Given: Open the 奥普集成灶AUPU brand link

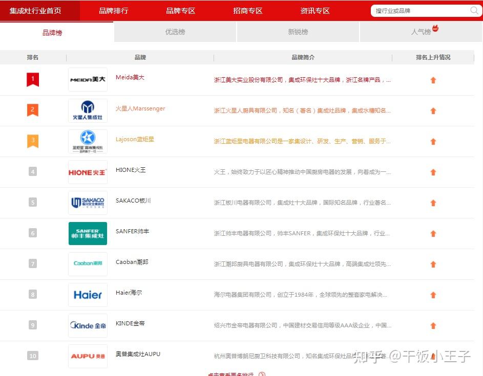Looking at the screenshot, I should 138,354.
